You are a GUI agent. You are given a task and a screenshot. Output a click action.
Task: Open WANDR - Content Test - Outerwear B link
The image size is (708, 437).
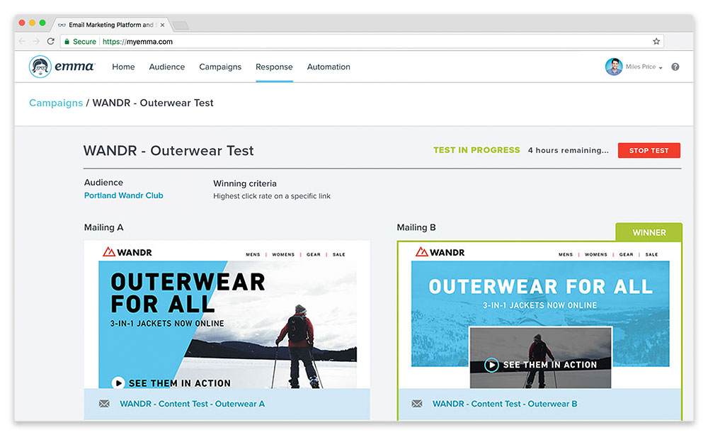click(505, 404)
